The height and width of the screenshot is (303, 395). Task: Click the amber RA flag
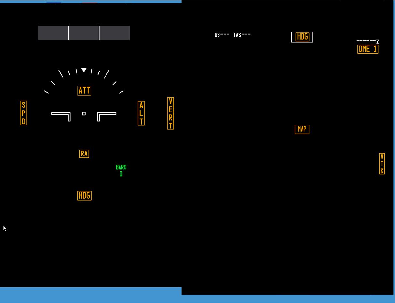(x=84, y=154)
